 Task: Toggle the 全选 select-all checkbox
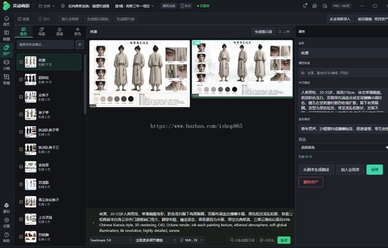pos(19,19)
